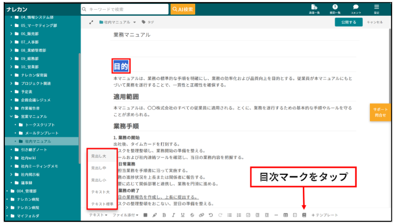
Task: Collapse the 営業マニュアル folder
Action: (x=11, y=116)
